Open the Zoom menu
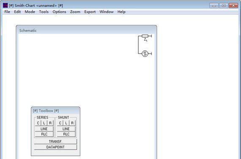 (75, 12)
